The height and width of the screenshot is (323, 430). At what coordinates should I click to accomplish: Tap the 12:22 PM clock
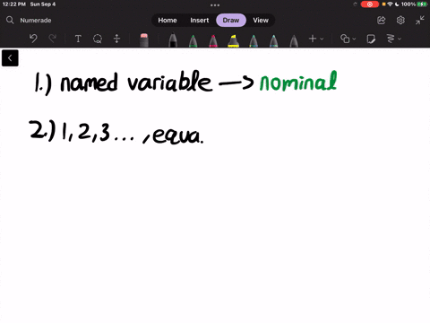(14, 4)
